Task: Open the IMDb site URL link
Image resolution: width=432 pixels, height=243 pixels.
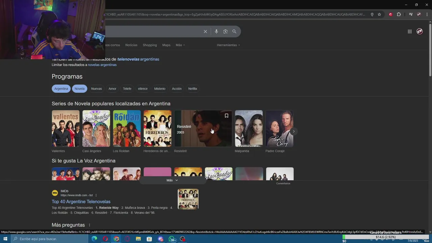Action: (x=77, y=195)
